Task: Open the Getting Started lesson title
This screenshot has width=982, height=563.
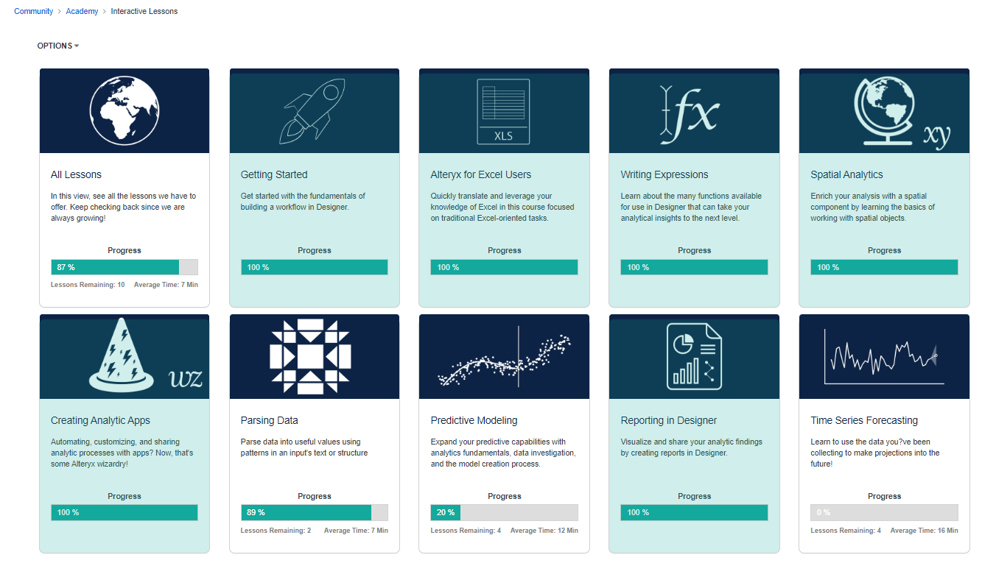Action: tap(274, 174)
